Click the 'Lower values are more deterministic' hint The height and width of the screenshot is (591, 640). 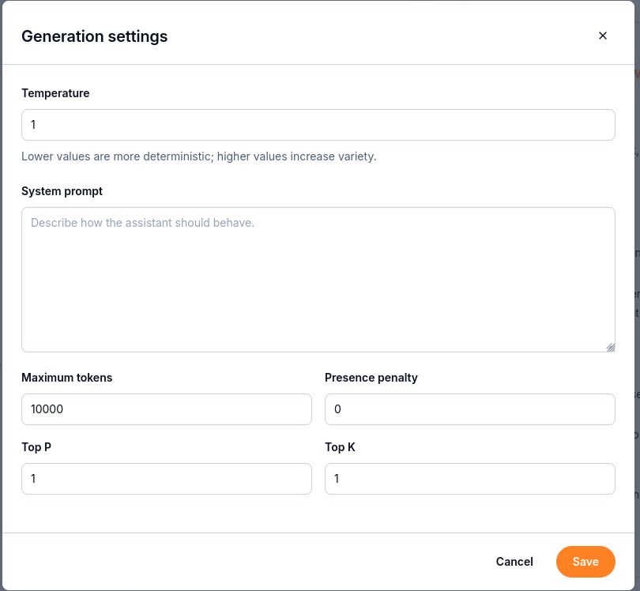click(x=199, y=156)
